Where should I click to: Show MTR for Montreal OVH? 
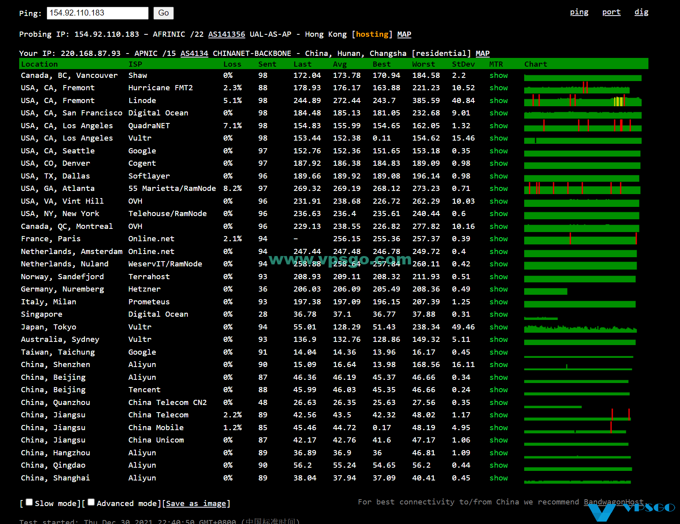(x=499, y=226)
